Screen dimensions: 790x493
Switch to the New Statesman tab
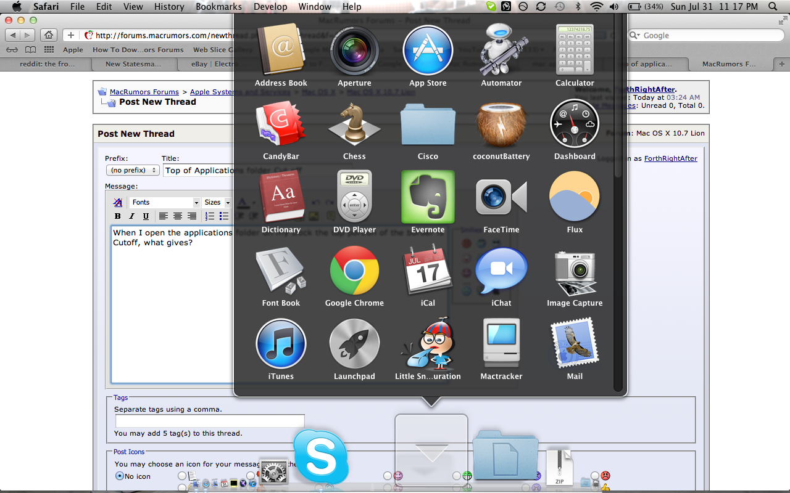133,64
